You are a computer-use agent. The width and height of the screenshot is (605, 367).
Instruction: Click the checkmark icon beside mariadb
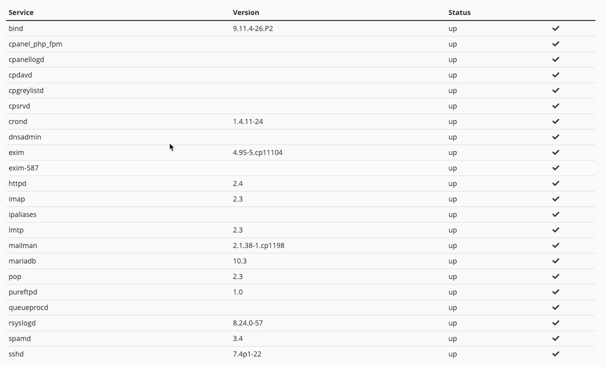555,260
